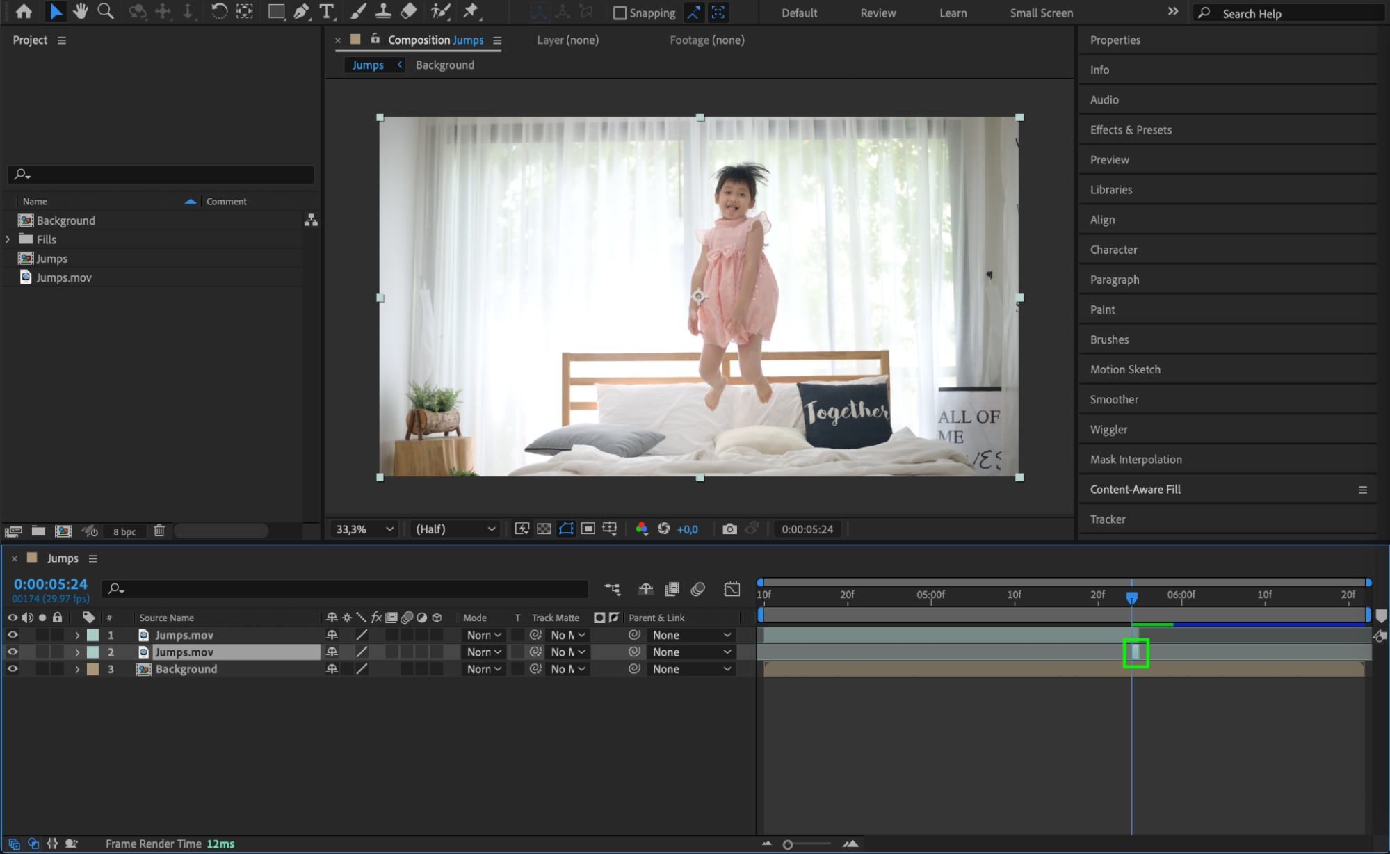Select the Clone Stamp tool
This screenshot has width=1390, height=854.
pyautogui.click(x=383, y=11)
